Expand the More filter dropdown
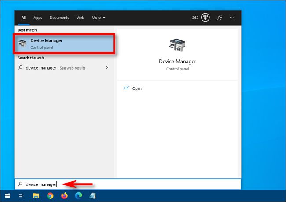 99,18
